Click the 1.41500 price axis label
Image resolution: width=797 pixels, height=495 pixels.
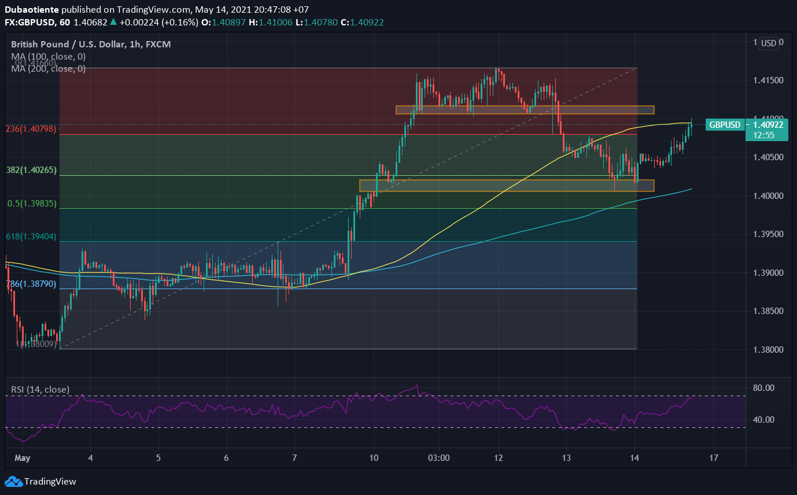tap(768, 80)
